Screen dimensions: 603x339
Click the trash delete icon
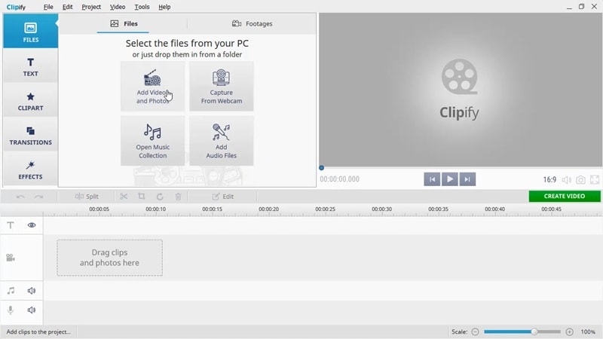(x=178, y=197)
